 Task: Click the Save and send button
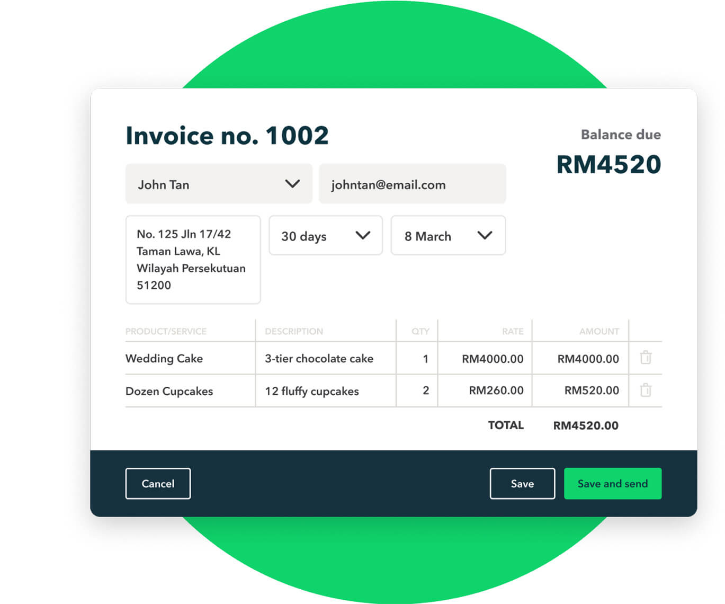coord(613,483)
